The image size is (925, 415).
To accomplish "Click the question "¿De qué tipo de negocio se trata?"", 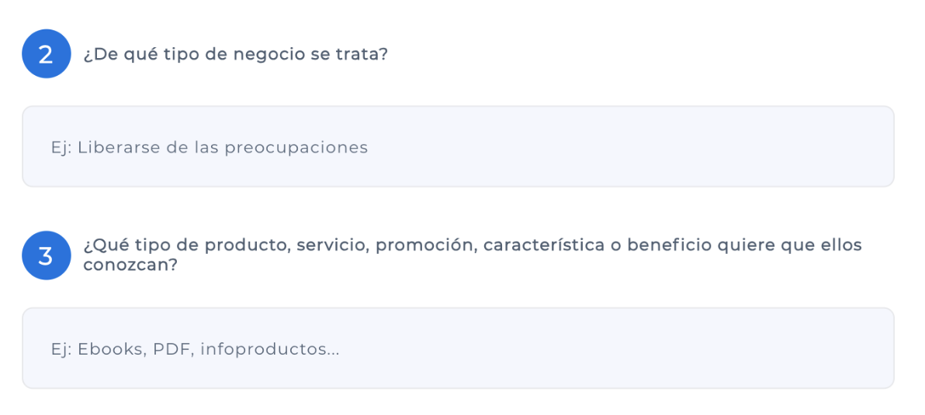I will [x=235, y=56].
